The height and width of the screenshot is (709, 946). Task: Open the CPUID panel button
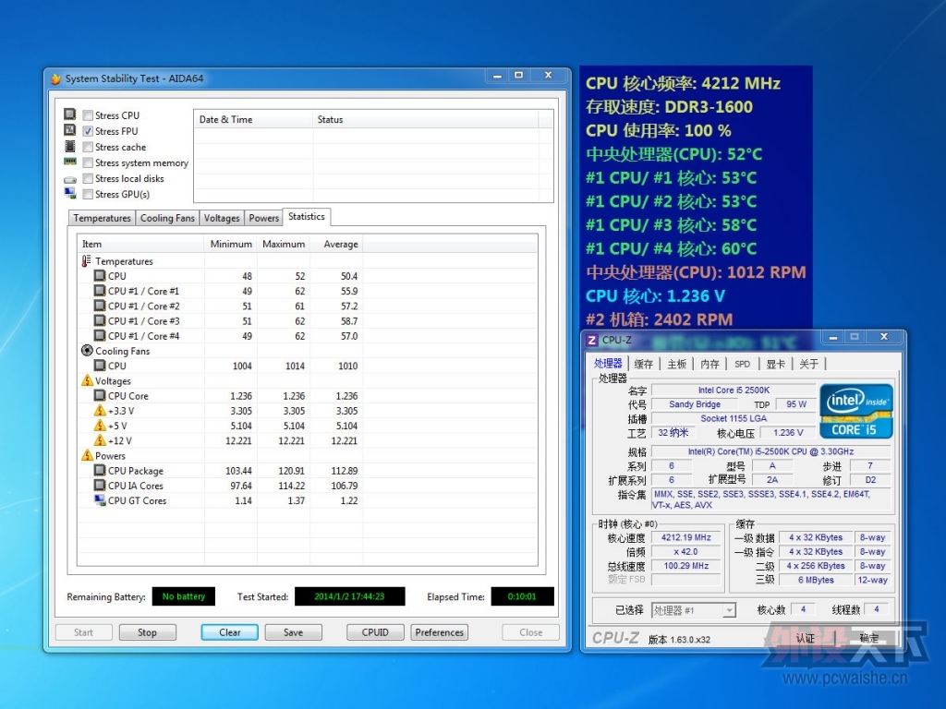point(375,632)
